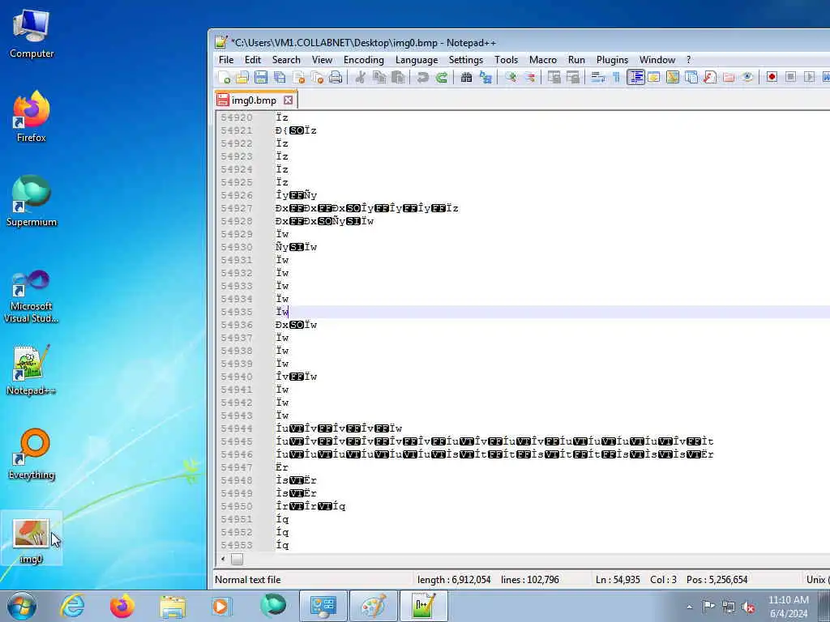This screenshot has width=830, height=622.
Task: Click the Paste toolbar icon
Action: click(x=398, y=78)
